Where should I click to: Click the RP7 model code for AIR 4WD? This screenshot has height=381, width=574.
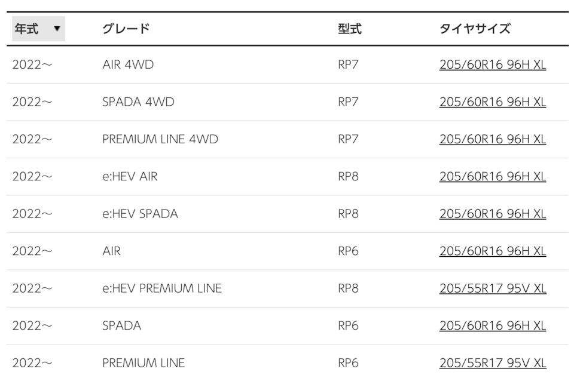pyautogui.click(x=348, y=64)
